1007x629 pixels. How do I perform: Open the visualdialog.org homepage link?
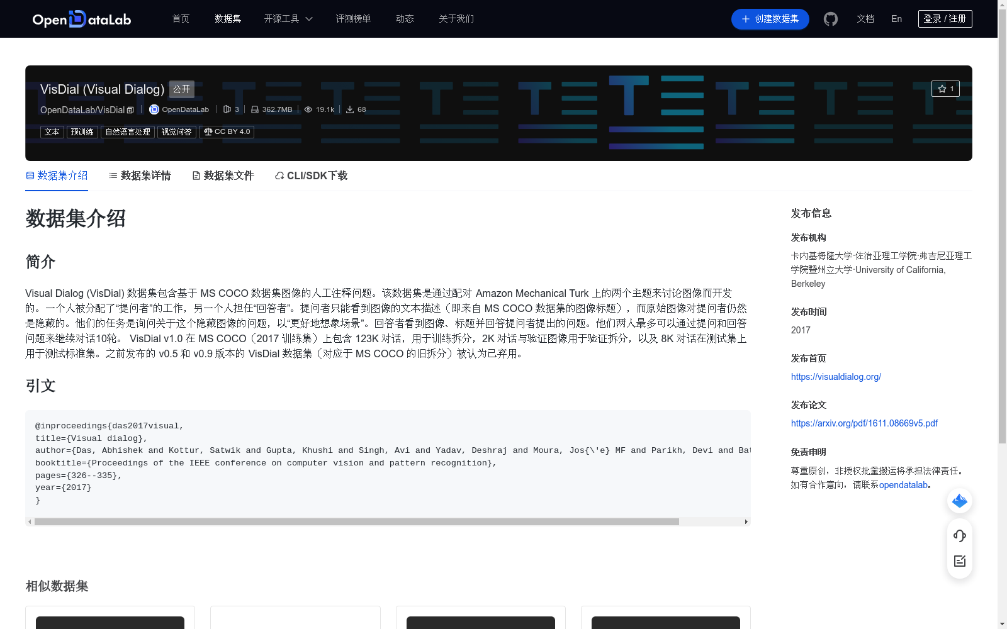(x=836, y=377)
